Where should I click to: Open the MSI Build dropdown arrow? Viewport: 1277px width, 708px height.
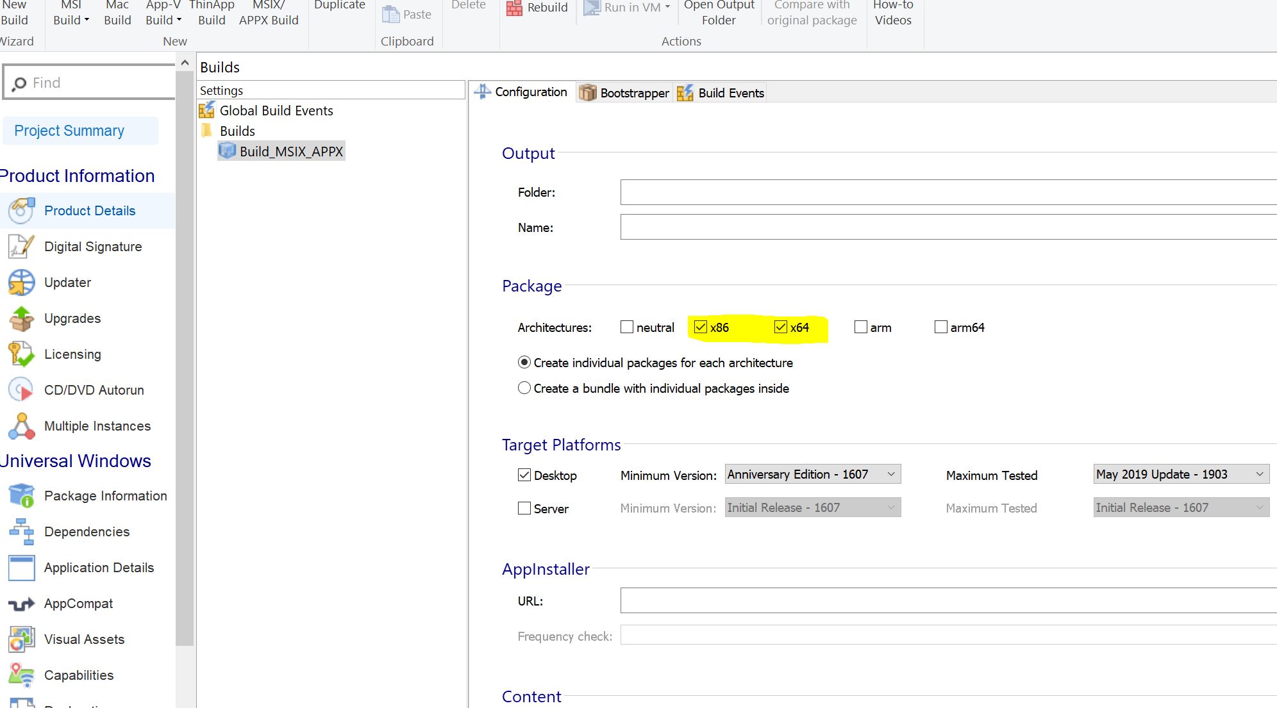87,20
